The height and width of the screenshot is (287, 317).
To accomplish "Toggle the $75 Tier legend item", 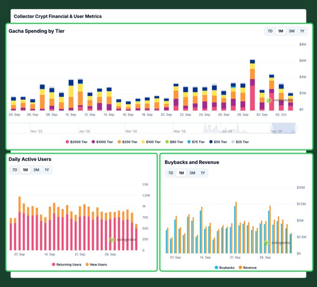I will (196, 142).
